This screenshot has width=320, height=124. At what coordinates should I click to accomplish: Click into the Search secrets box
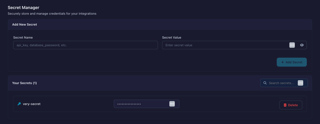281,83
